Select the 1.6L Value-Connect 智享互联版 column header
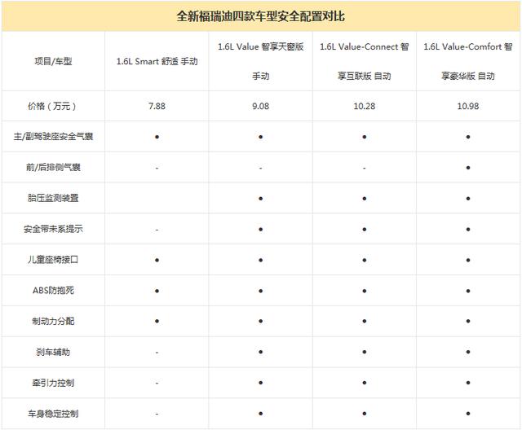The image size is (522, 430). click(365, 61)
